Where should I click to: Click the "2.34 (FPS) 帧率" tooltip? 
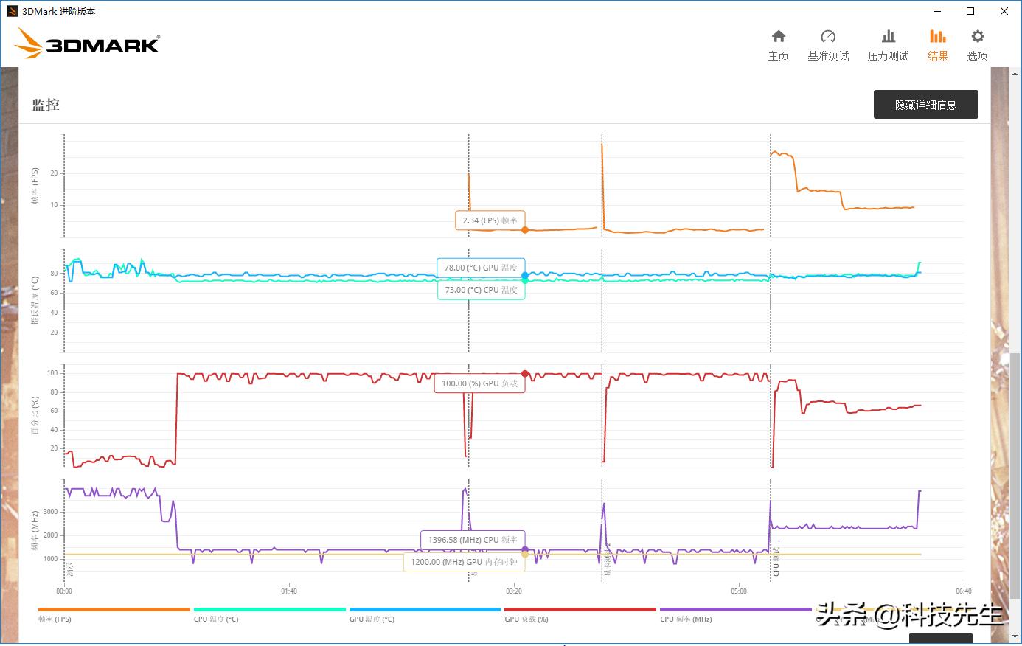[x=490, y=220]
